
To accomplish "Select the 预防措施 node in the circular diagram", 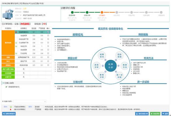I will tap(119, 55).
